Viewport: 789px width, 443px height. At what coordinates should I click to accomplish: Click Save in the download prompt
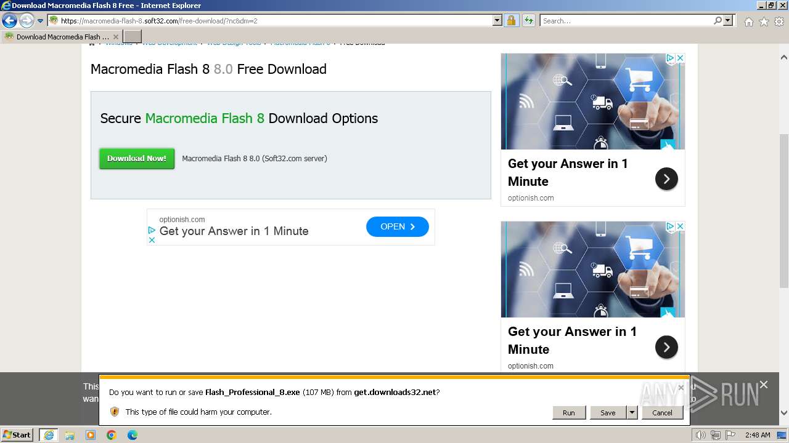click(x=608, y=412)
